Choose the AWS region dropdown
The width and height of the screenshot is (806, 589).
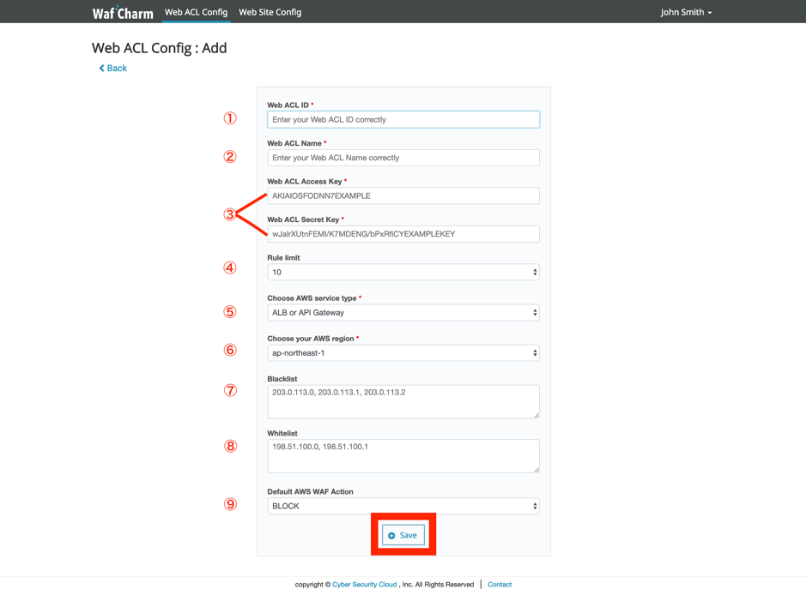(403, 353)
